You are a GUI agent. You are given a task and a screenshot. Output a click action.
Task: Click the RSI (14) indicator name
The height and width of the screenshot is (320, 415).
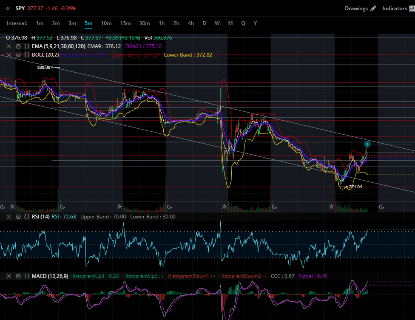(x=40, y=217)
